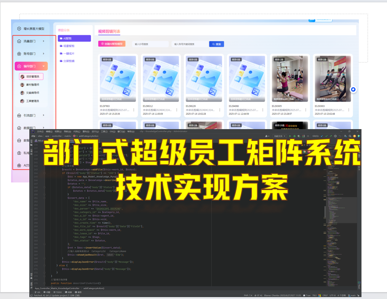This screenshot has width=387, height=299.
Task: Click the Git history clock icon
Action: coord(335,136)
